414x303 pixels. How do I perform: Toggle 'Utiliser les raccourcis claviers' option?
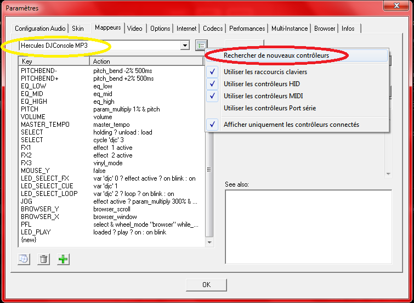265,72
